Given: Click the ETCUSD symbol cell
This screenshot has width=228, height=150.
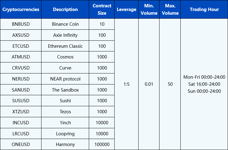Looking at the screenshot, I should tap(21, 46).
